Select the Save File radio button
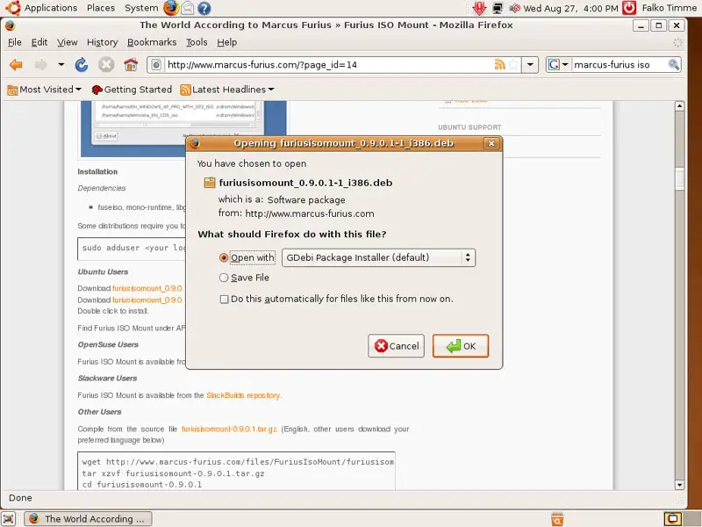Viewport: 702px width, 527px height. [224, 278]
